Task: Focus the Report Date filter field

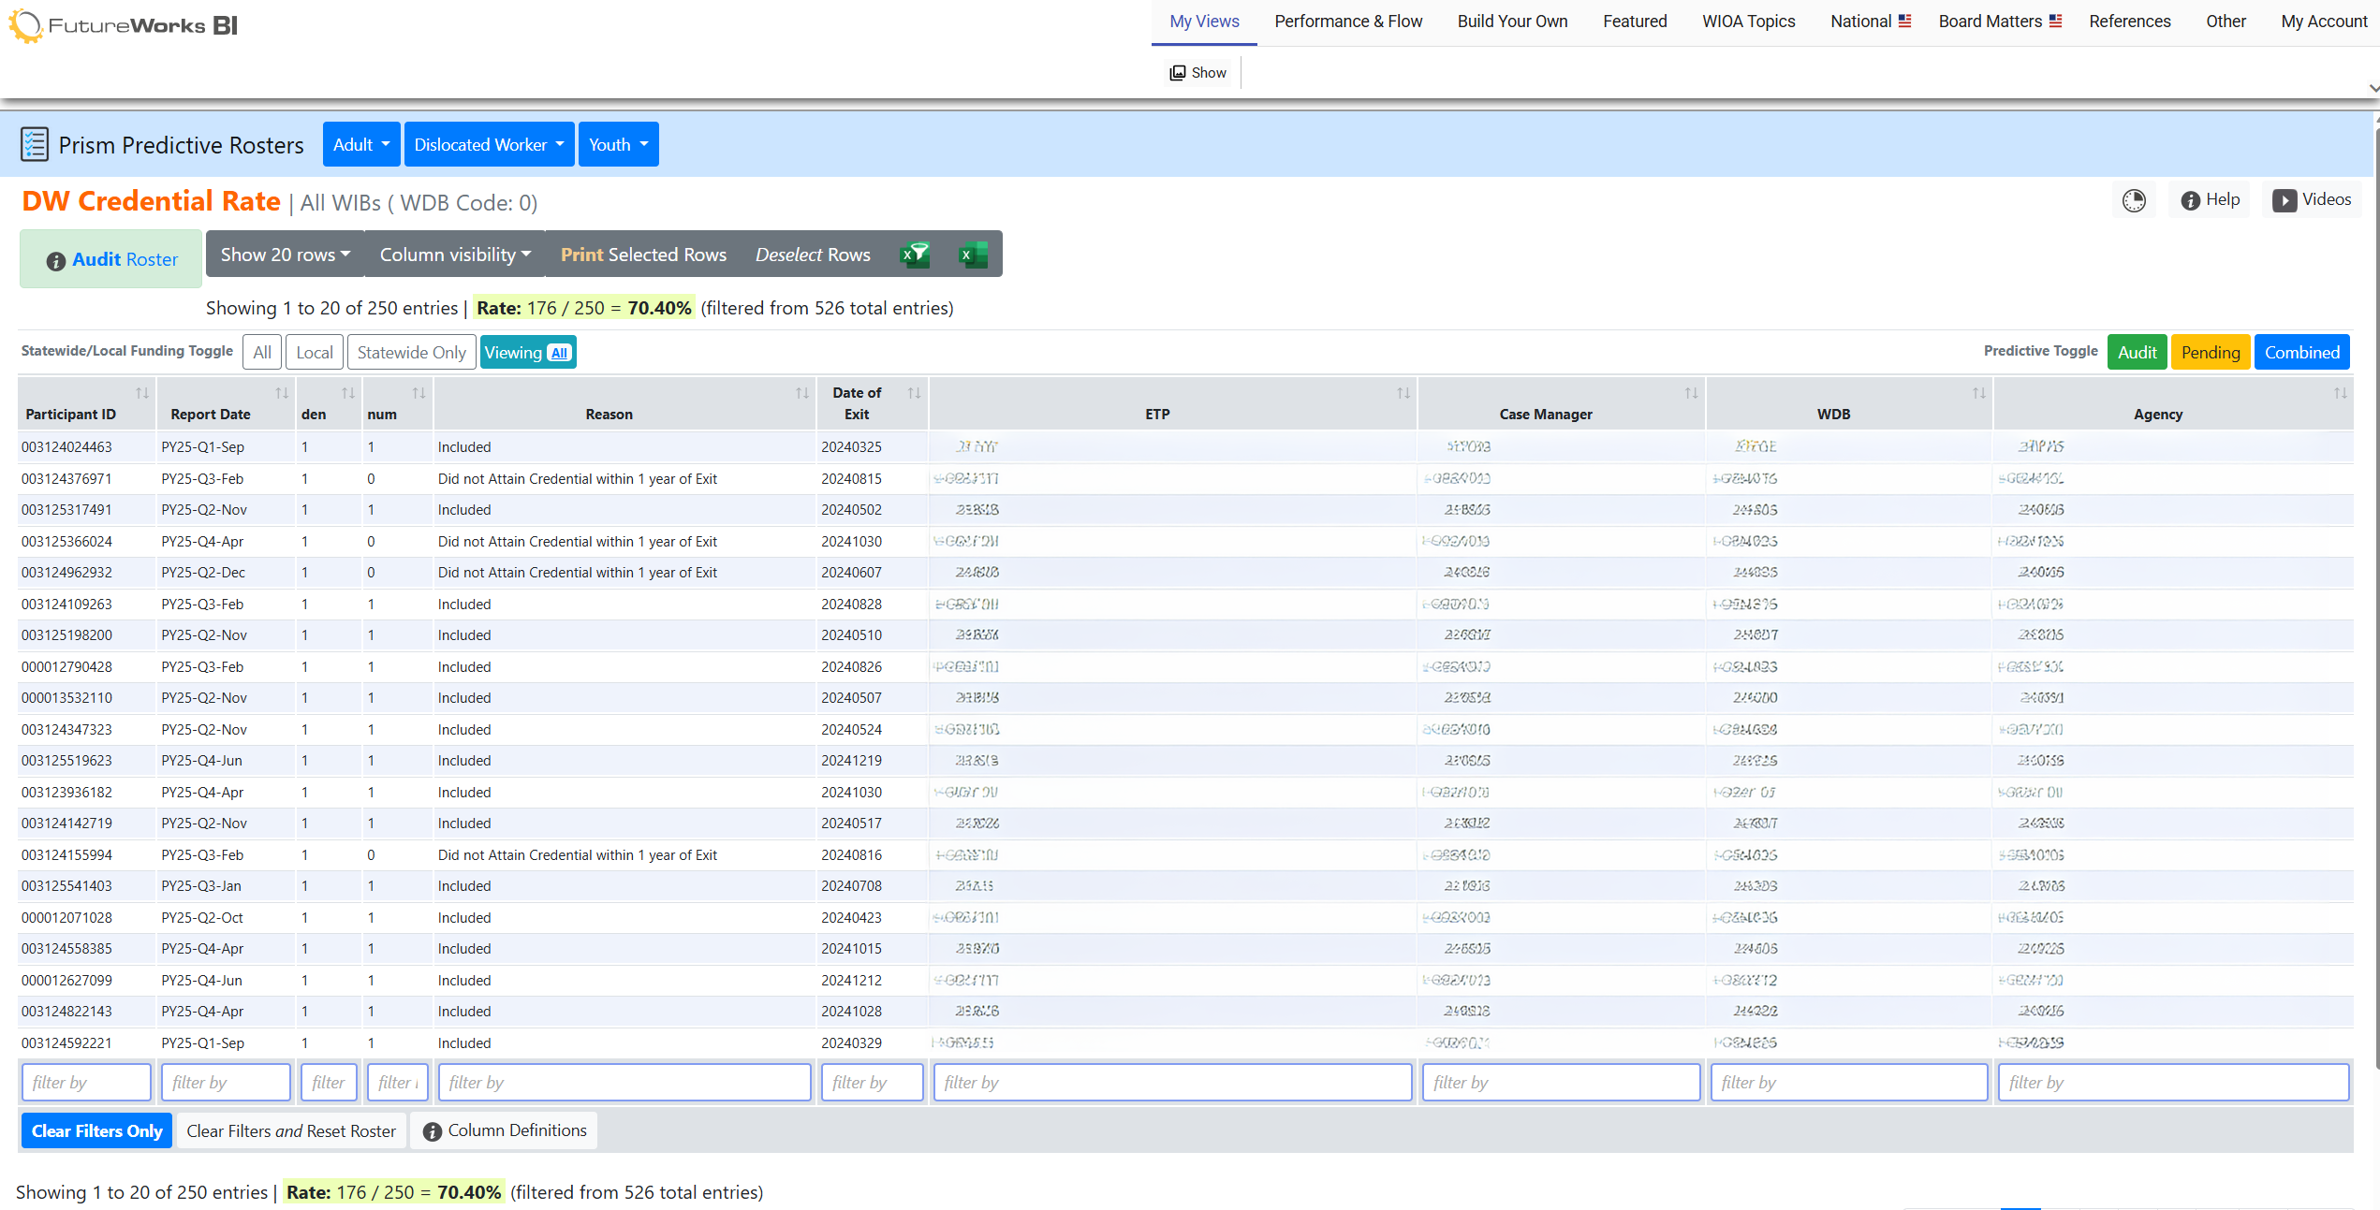Action: [226, 1083]
